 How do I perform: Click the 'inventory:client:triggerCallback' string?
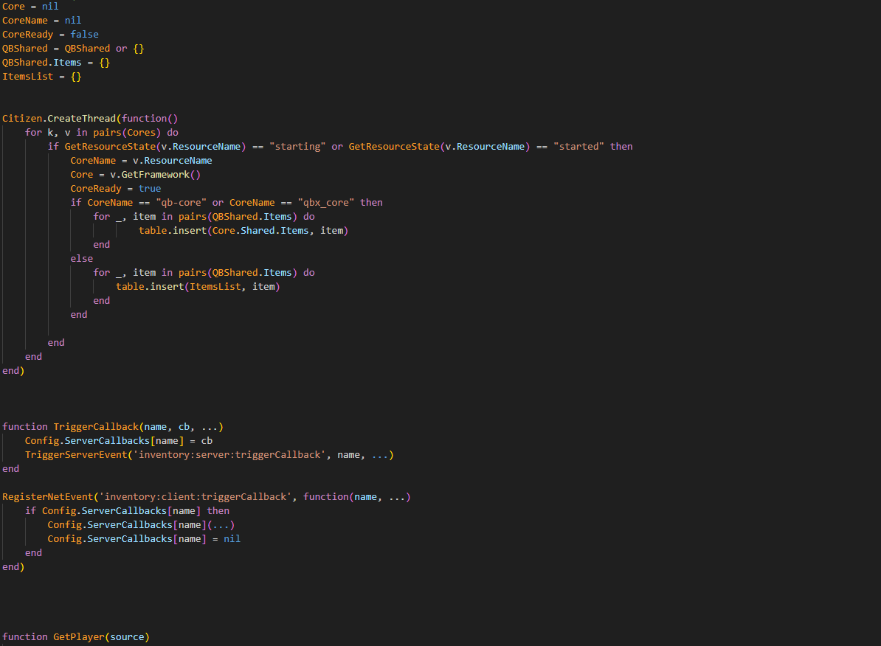point(195,497)
